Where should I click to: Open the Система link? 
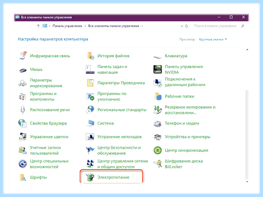(x=106, y=123)
